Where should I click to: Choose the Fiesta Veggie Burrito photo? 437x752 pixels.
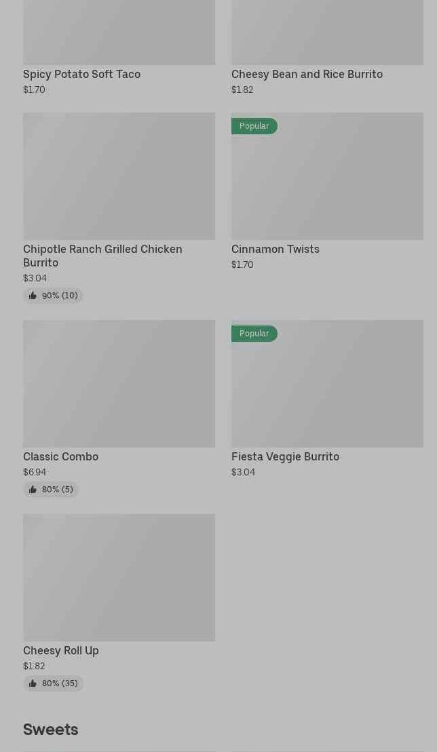point(327,391)
